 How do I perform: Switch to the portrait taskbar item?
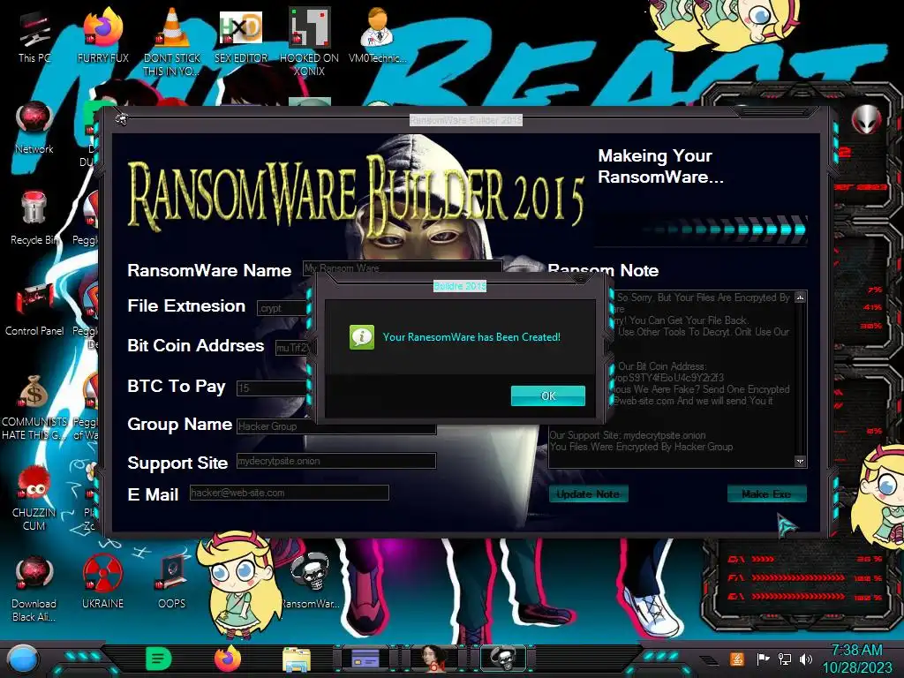pos(434,659)
